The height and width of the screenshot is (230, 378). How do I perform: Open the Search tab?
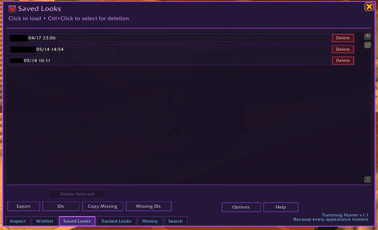click(x=176, y=221)
